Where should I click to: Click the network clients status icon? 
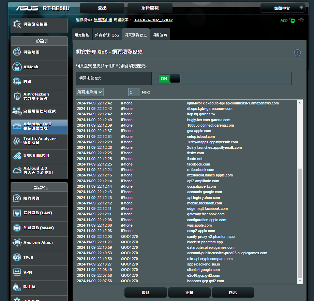click(x=292, y=20)
